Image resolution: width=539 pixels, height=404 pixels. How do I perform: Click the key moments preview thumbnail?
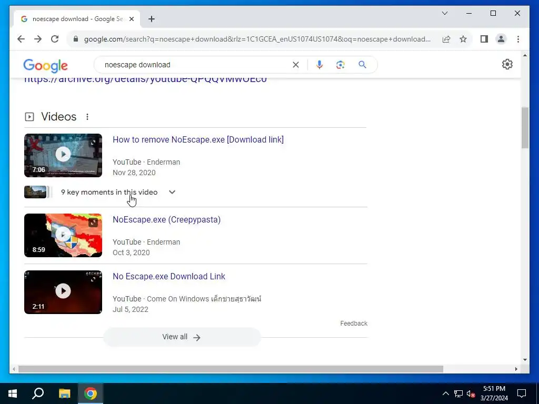click(x=35, y=192)
